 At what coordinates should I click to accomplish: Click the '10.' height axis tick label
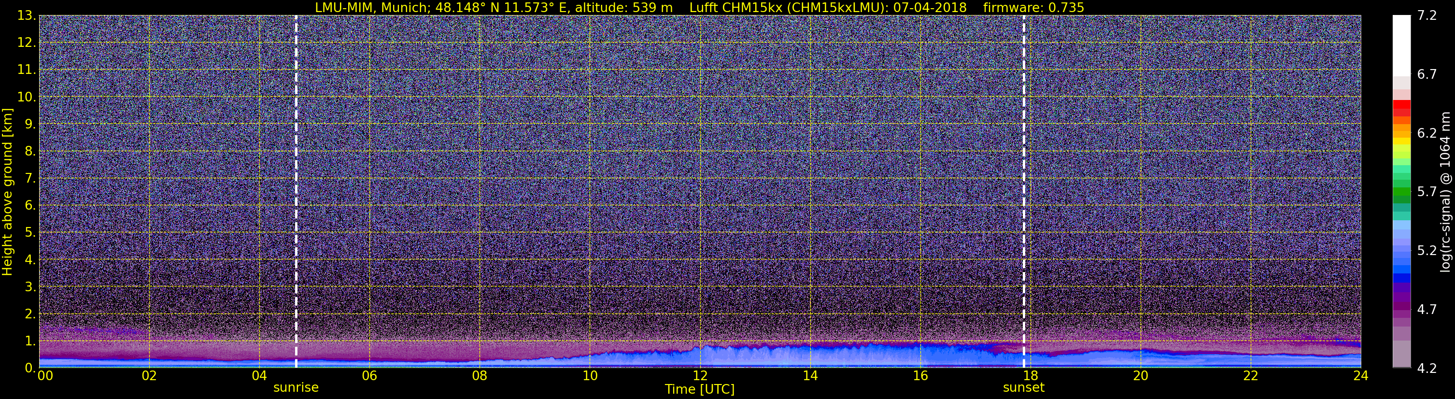click(27, 97)
